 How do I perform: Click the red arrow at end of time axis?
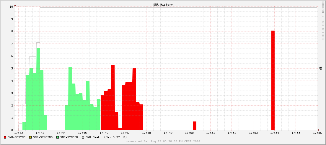point(318,130)
